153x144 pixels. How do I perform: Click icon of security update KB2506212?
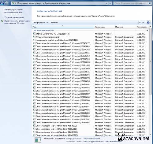click(34, 56)
